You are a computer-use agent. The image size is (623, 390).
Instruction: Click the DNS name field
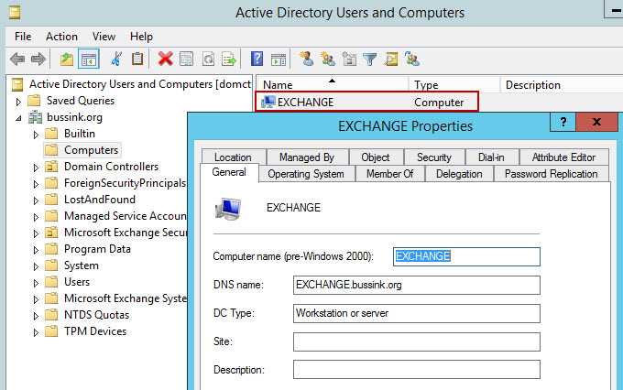point(416,285)
